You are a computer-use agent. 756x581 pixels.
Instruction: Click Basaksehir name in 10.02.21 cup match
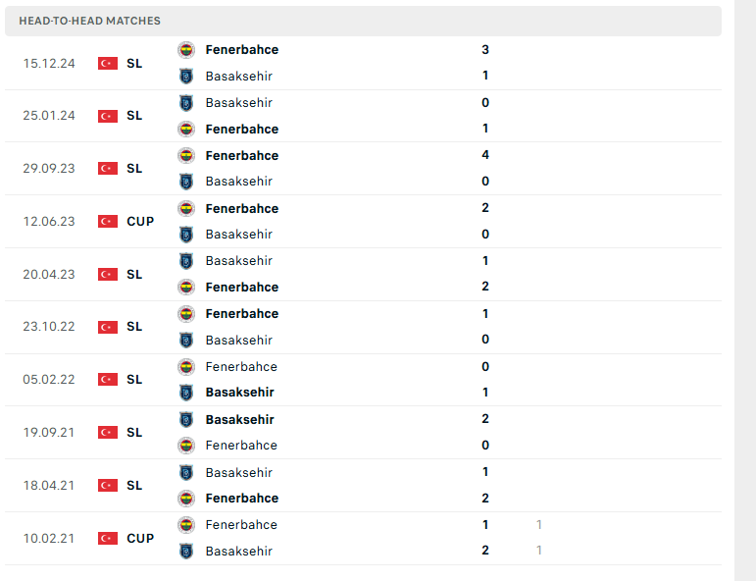239,552
